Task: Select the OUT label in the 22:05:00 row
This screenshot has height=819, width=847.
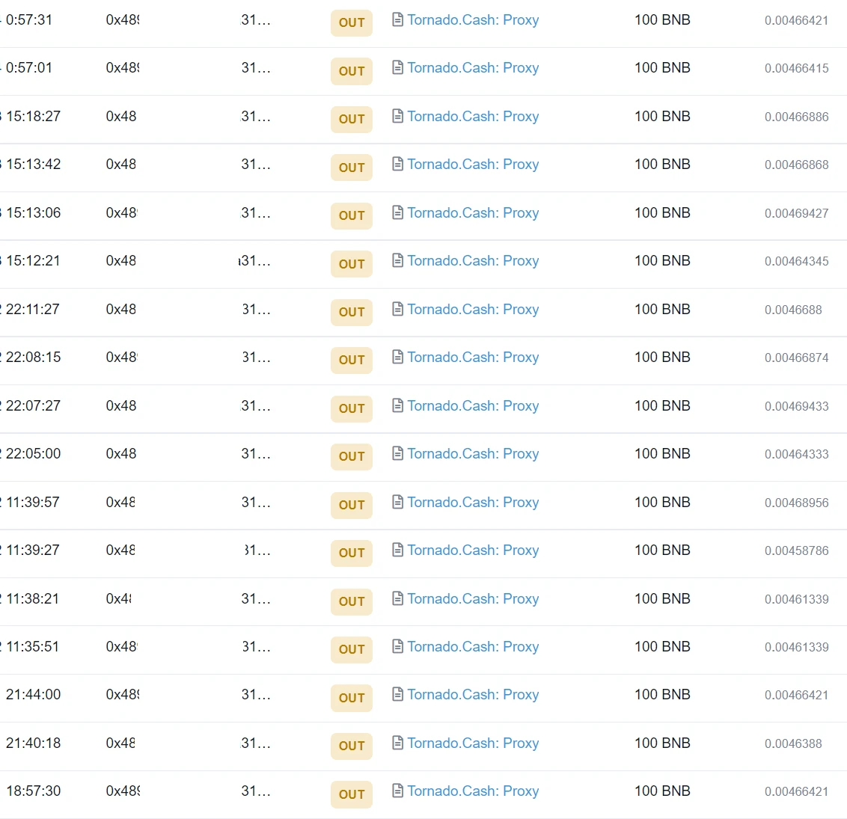Action: coord(352,457)
